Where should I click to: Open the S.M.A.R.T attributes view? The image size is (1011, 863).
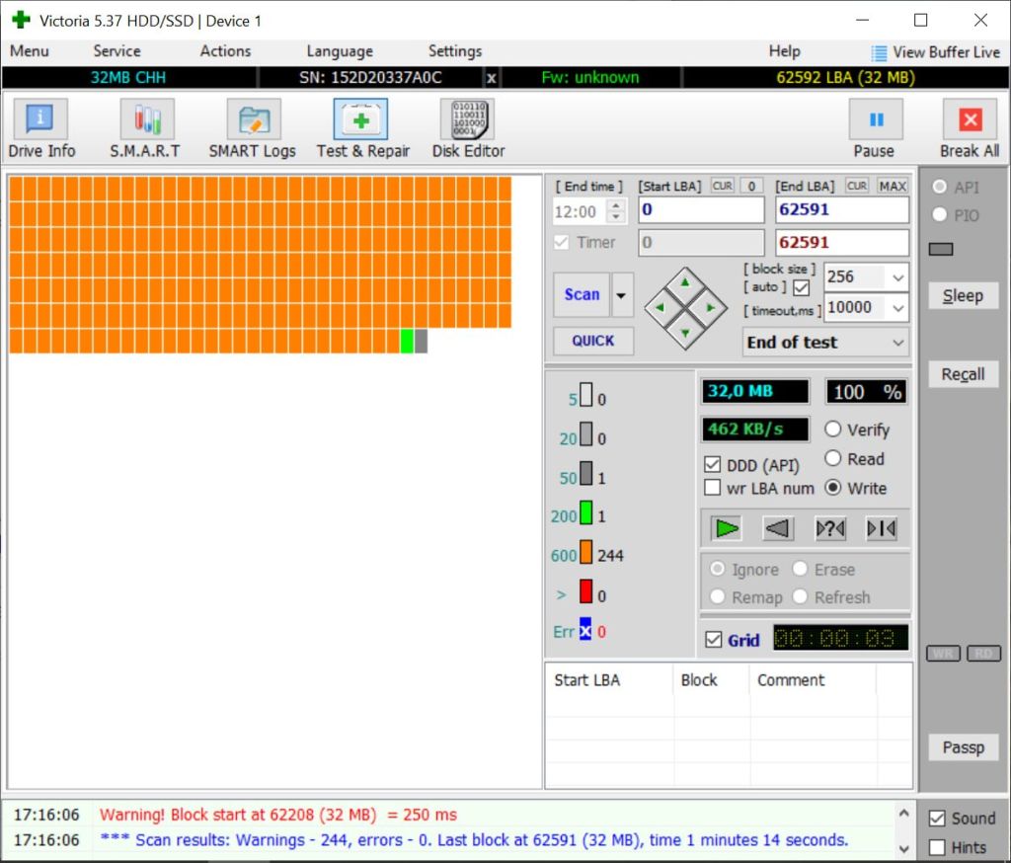146,128
